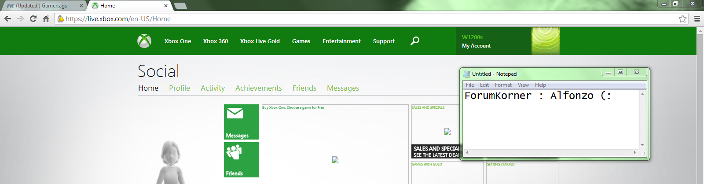Open the Xbox site search magnifier

pos(415,41)
